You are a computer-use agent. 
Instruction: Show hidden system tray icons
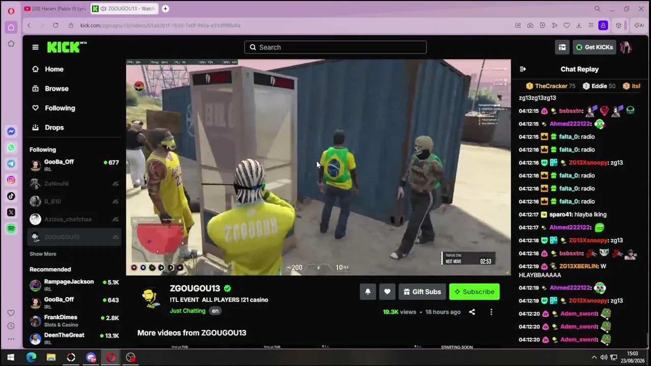point(594,357)
